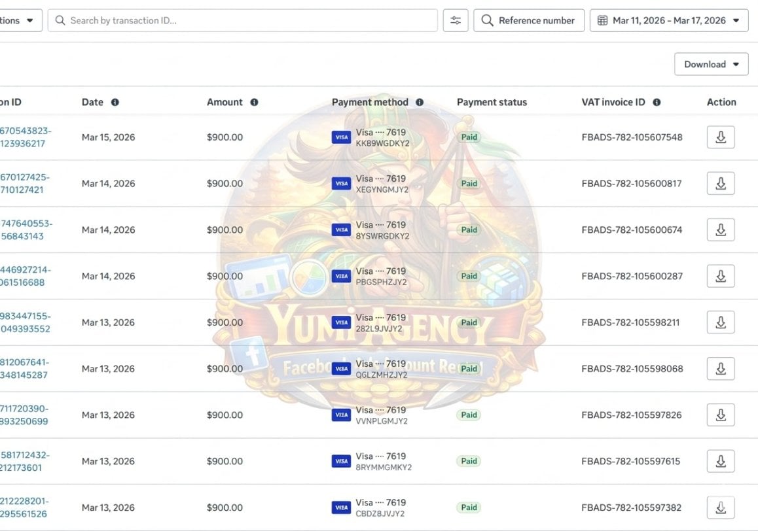The image size is (758, 531).
Task: Open transaction ending 893250699
Action: click(x=24, y=415)
